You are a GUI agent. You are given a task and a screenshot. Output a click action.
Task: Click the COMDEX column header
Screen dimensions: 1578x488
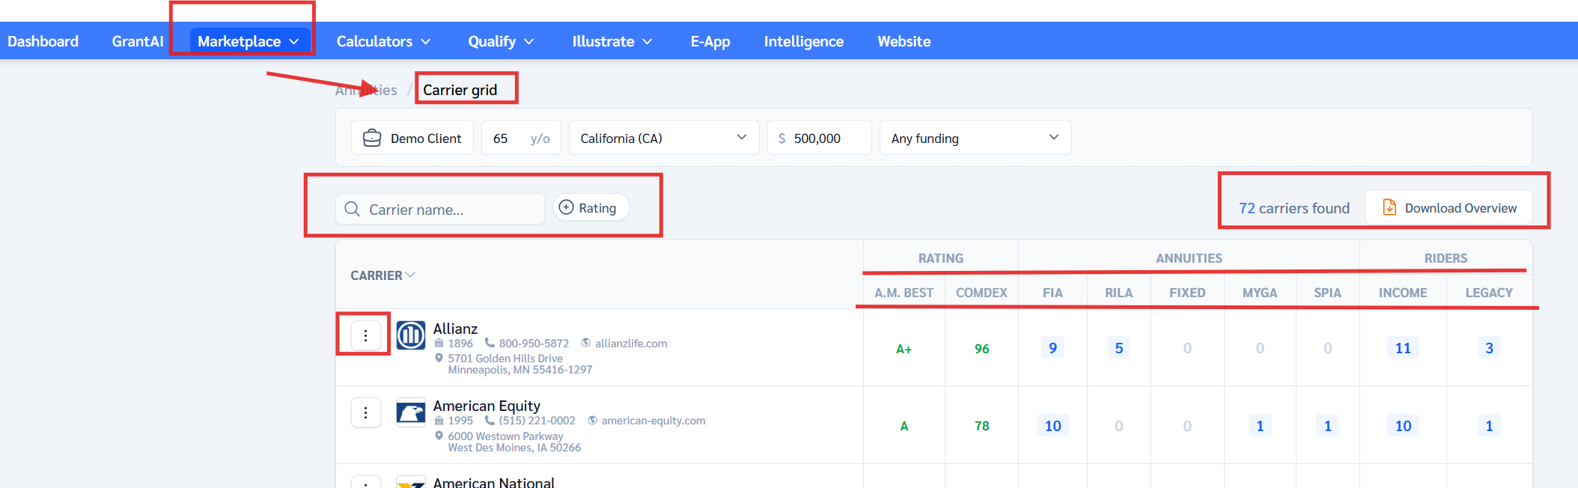[x=981, y=293]
